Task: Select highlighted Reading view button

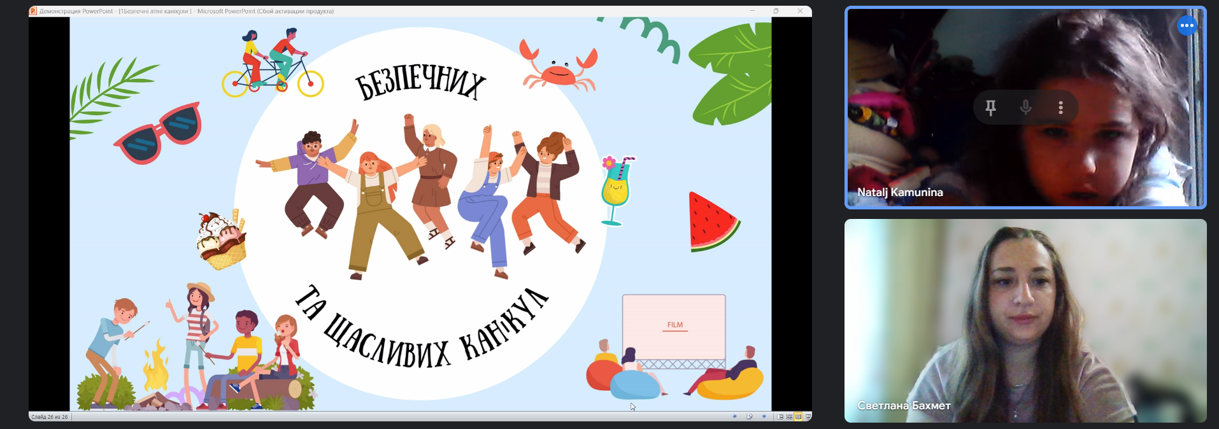Action: [x=798, y=417]
